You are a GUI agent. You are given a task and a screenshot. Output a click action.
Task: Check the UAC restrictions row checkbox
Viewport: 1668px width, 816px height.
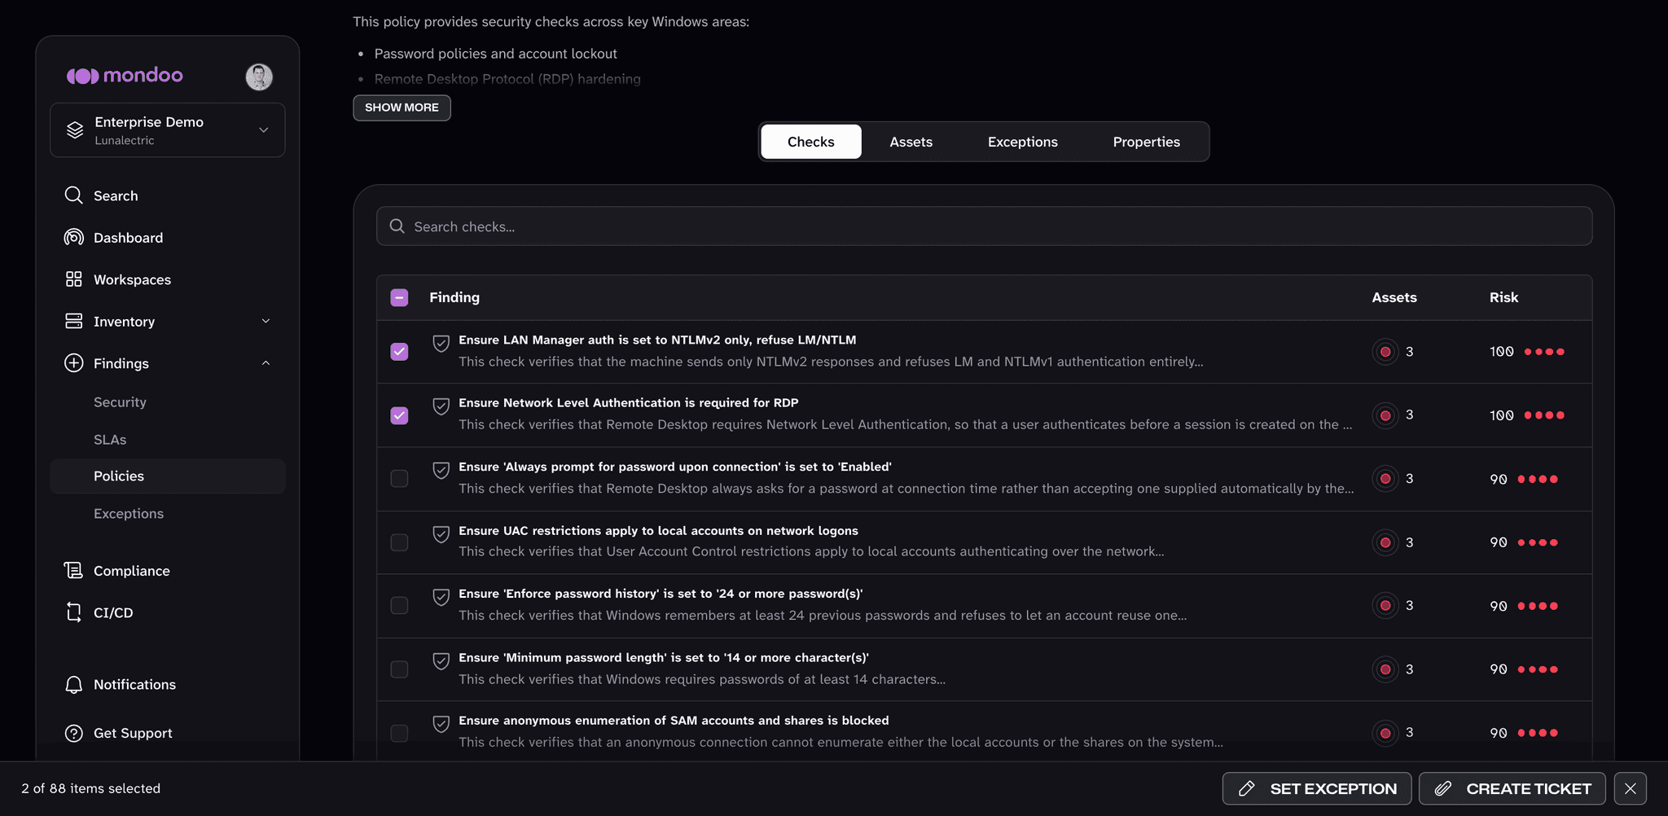pyautogui.click(x=399, y=542)
